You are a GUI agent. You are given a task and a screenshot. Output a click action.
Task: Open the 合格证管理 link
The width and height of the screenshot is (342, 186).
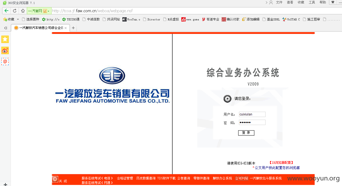pos(125,178)
